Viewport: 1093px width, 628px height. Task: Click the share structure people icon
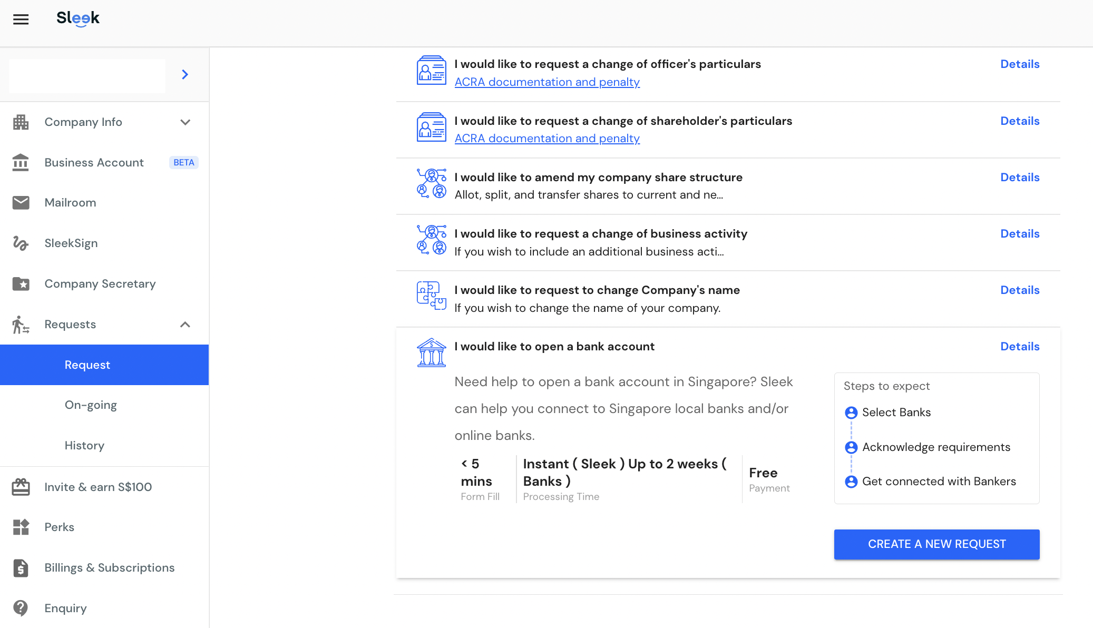click(431, 183)
